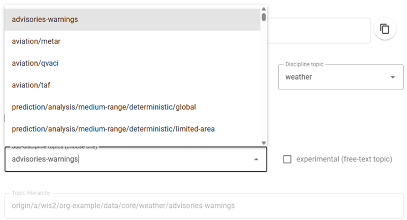407x220 pixels.
Task: Click the 'weather' value in Discipline topic
Action: (x=299, y=77)
